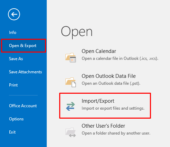Click 'Open an Outlook data file (.pst)' text
Viewport: 170px width, 147px height.
(111, 83)
